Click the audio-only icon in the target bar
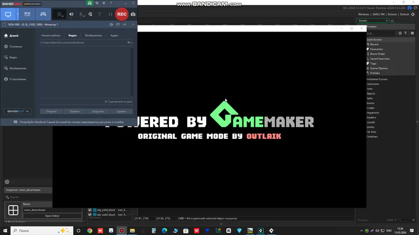Image resolution: width=419 pixels, height=235 pixels. pyautogui.click(x=124, y=25)
